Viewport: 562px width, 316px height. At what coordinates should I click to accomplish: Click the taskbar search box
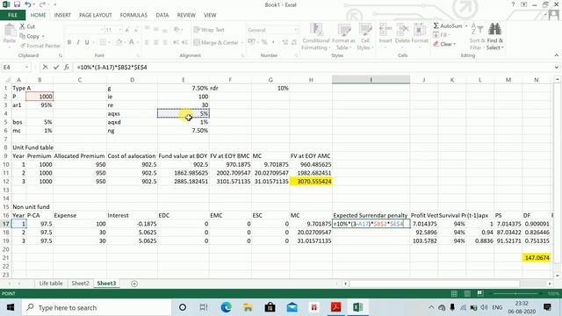click(x=97, y=307)
